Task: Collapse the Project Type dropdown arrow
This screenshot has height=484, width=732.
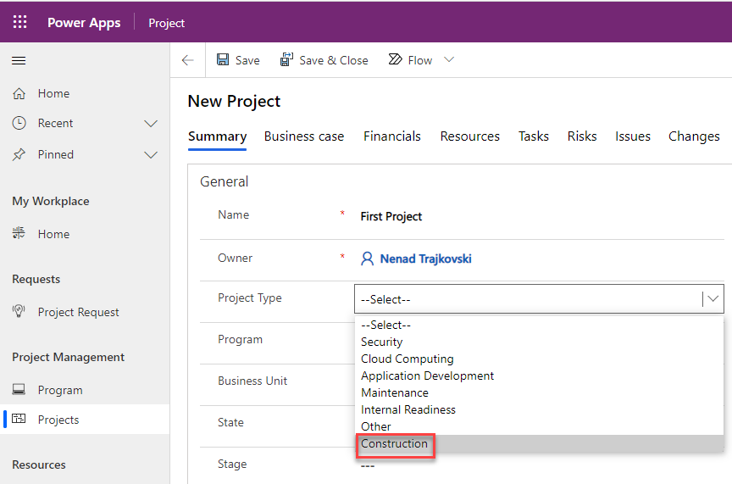Action: (x=713, y=298)
